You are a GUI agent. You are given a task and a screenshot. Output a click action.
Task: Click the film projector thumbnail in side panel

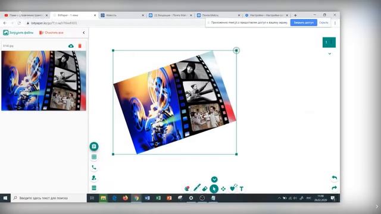(x=43, y=81)
